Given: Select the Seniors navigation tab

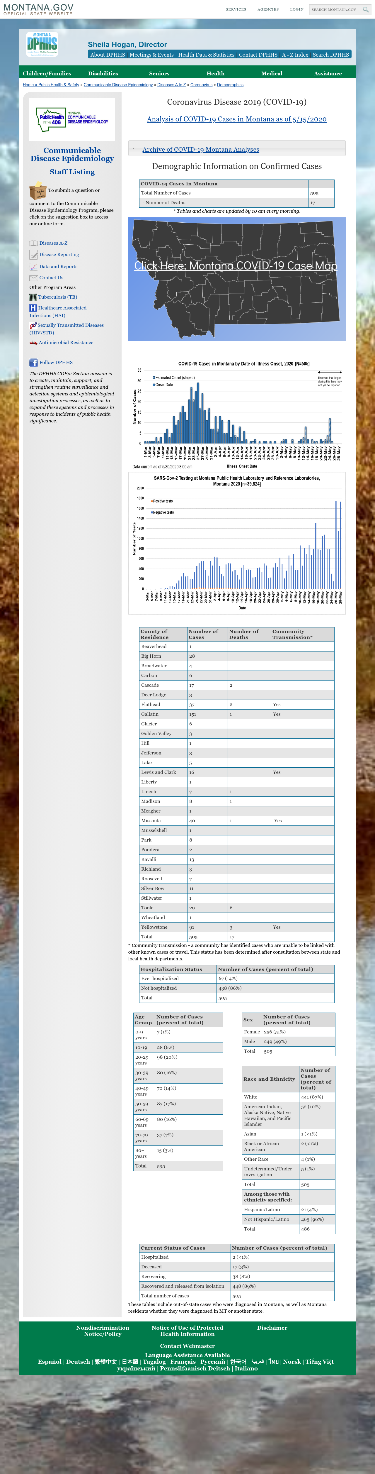Looking at the screenshot, I should coord(159,73).
